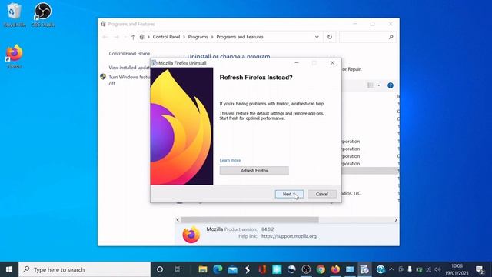Open Task View on the taskbar
Screen dimensions: 492x277
(178, 269)
